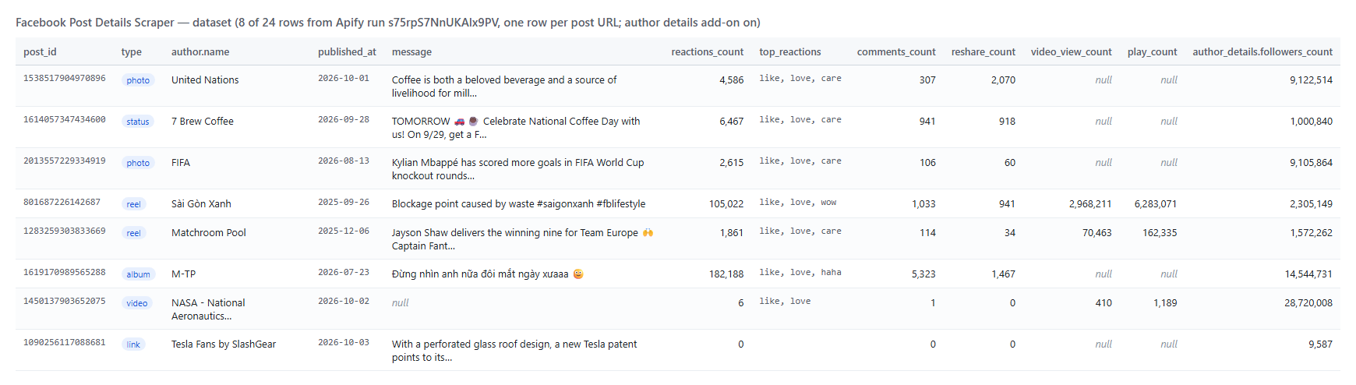Select post ID 1450137903652075
The image size is (1356, 385).
[65, 302]
